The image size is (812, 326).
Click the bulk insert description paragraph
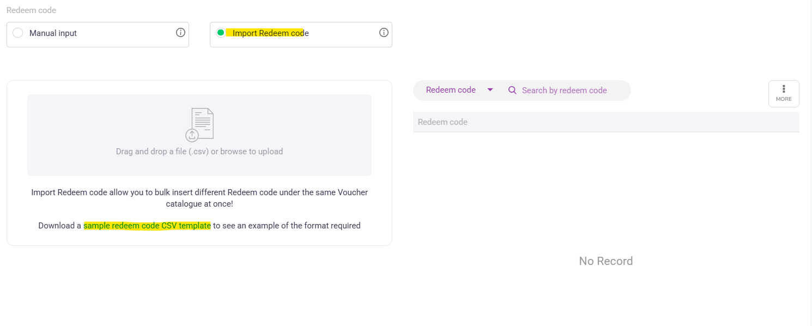click(199, 198)
